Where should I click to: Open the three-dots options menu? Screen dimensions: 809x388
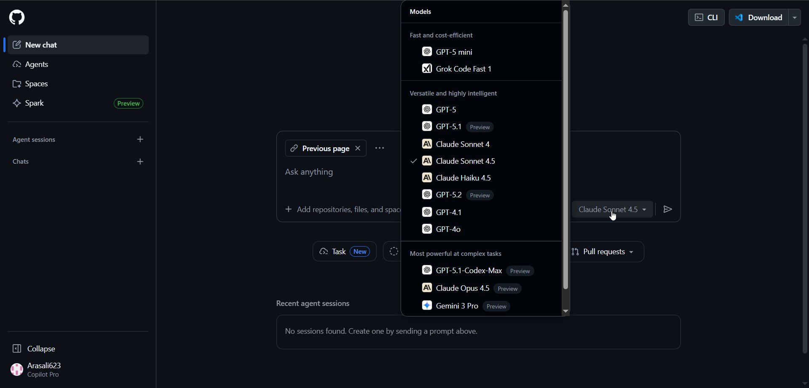tap(380, 148)
